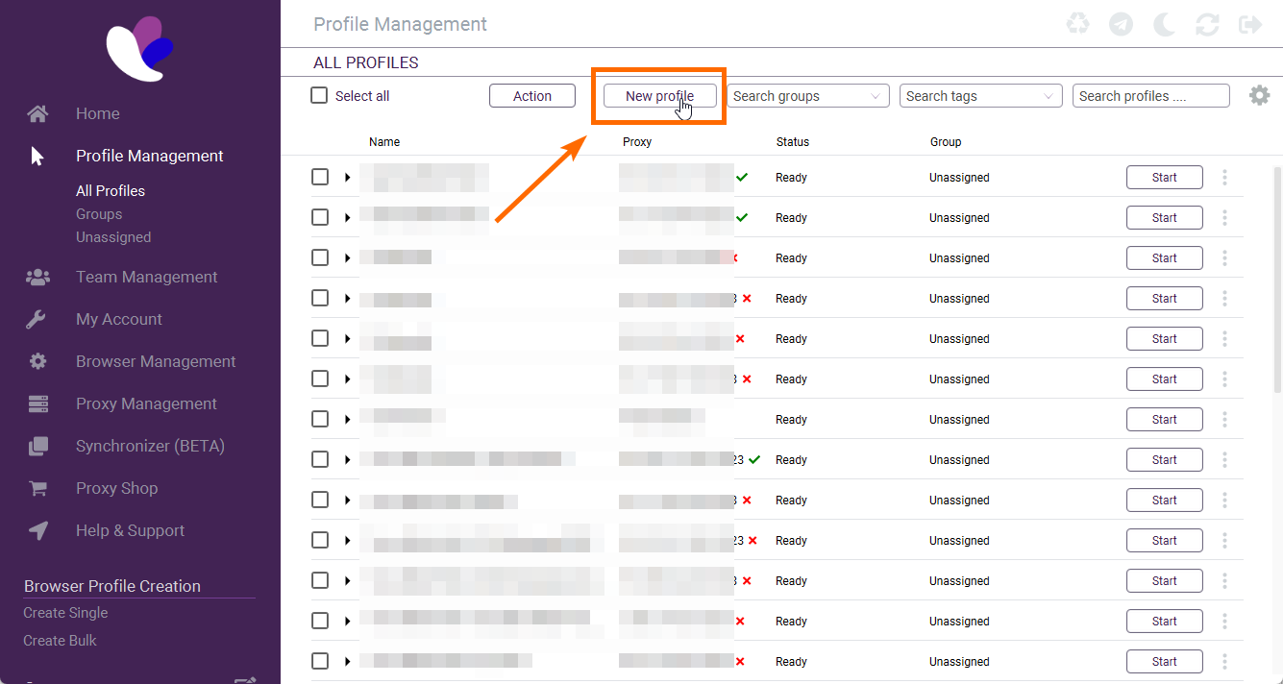This screenshot has height=684, width=1283.
Task: Toggle dark mode with the moon icon
Action: point(1164,24)
